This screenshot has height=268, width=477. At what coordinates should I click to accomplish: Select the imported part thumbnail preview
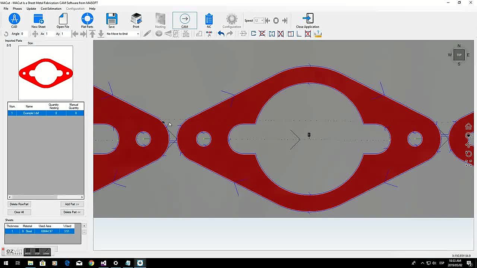point(46,73)
